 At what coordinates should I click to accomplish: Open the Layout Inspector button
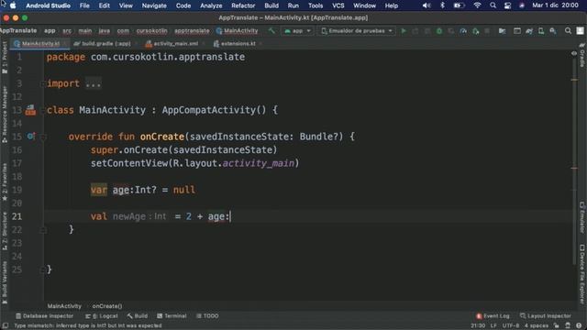coord(546,316)
